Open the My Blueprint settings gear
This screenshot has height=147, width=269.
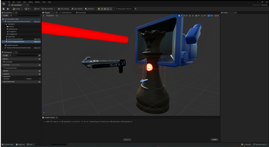(39, 56)
